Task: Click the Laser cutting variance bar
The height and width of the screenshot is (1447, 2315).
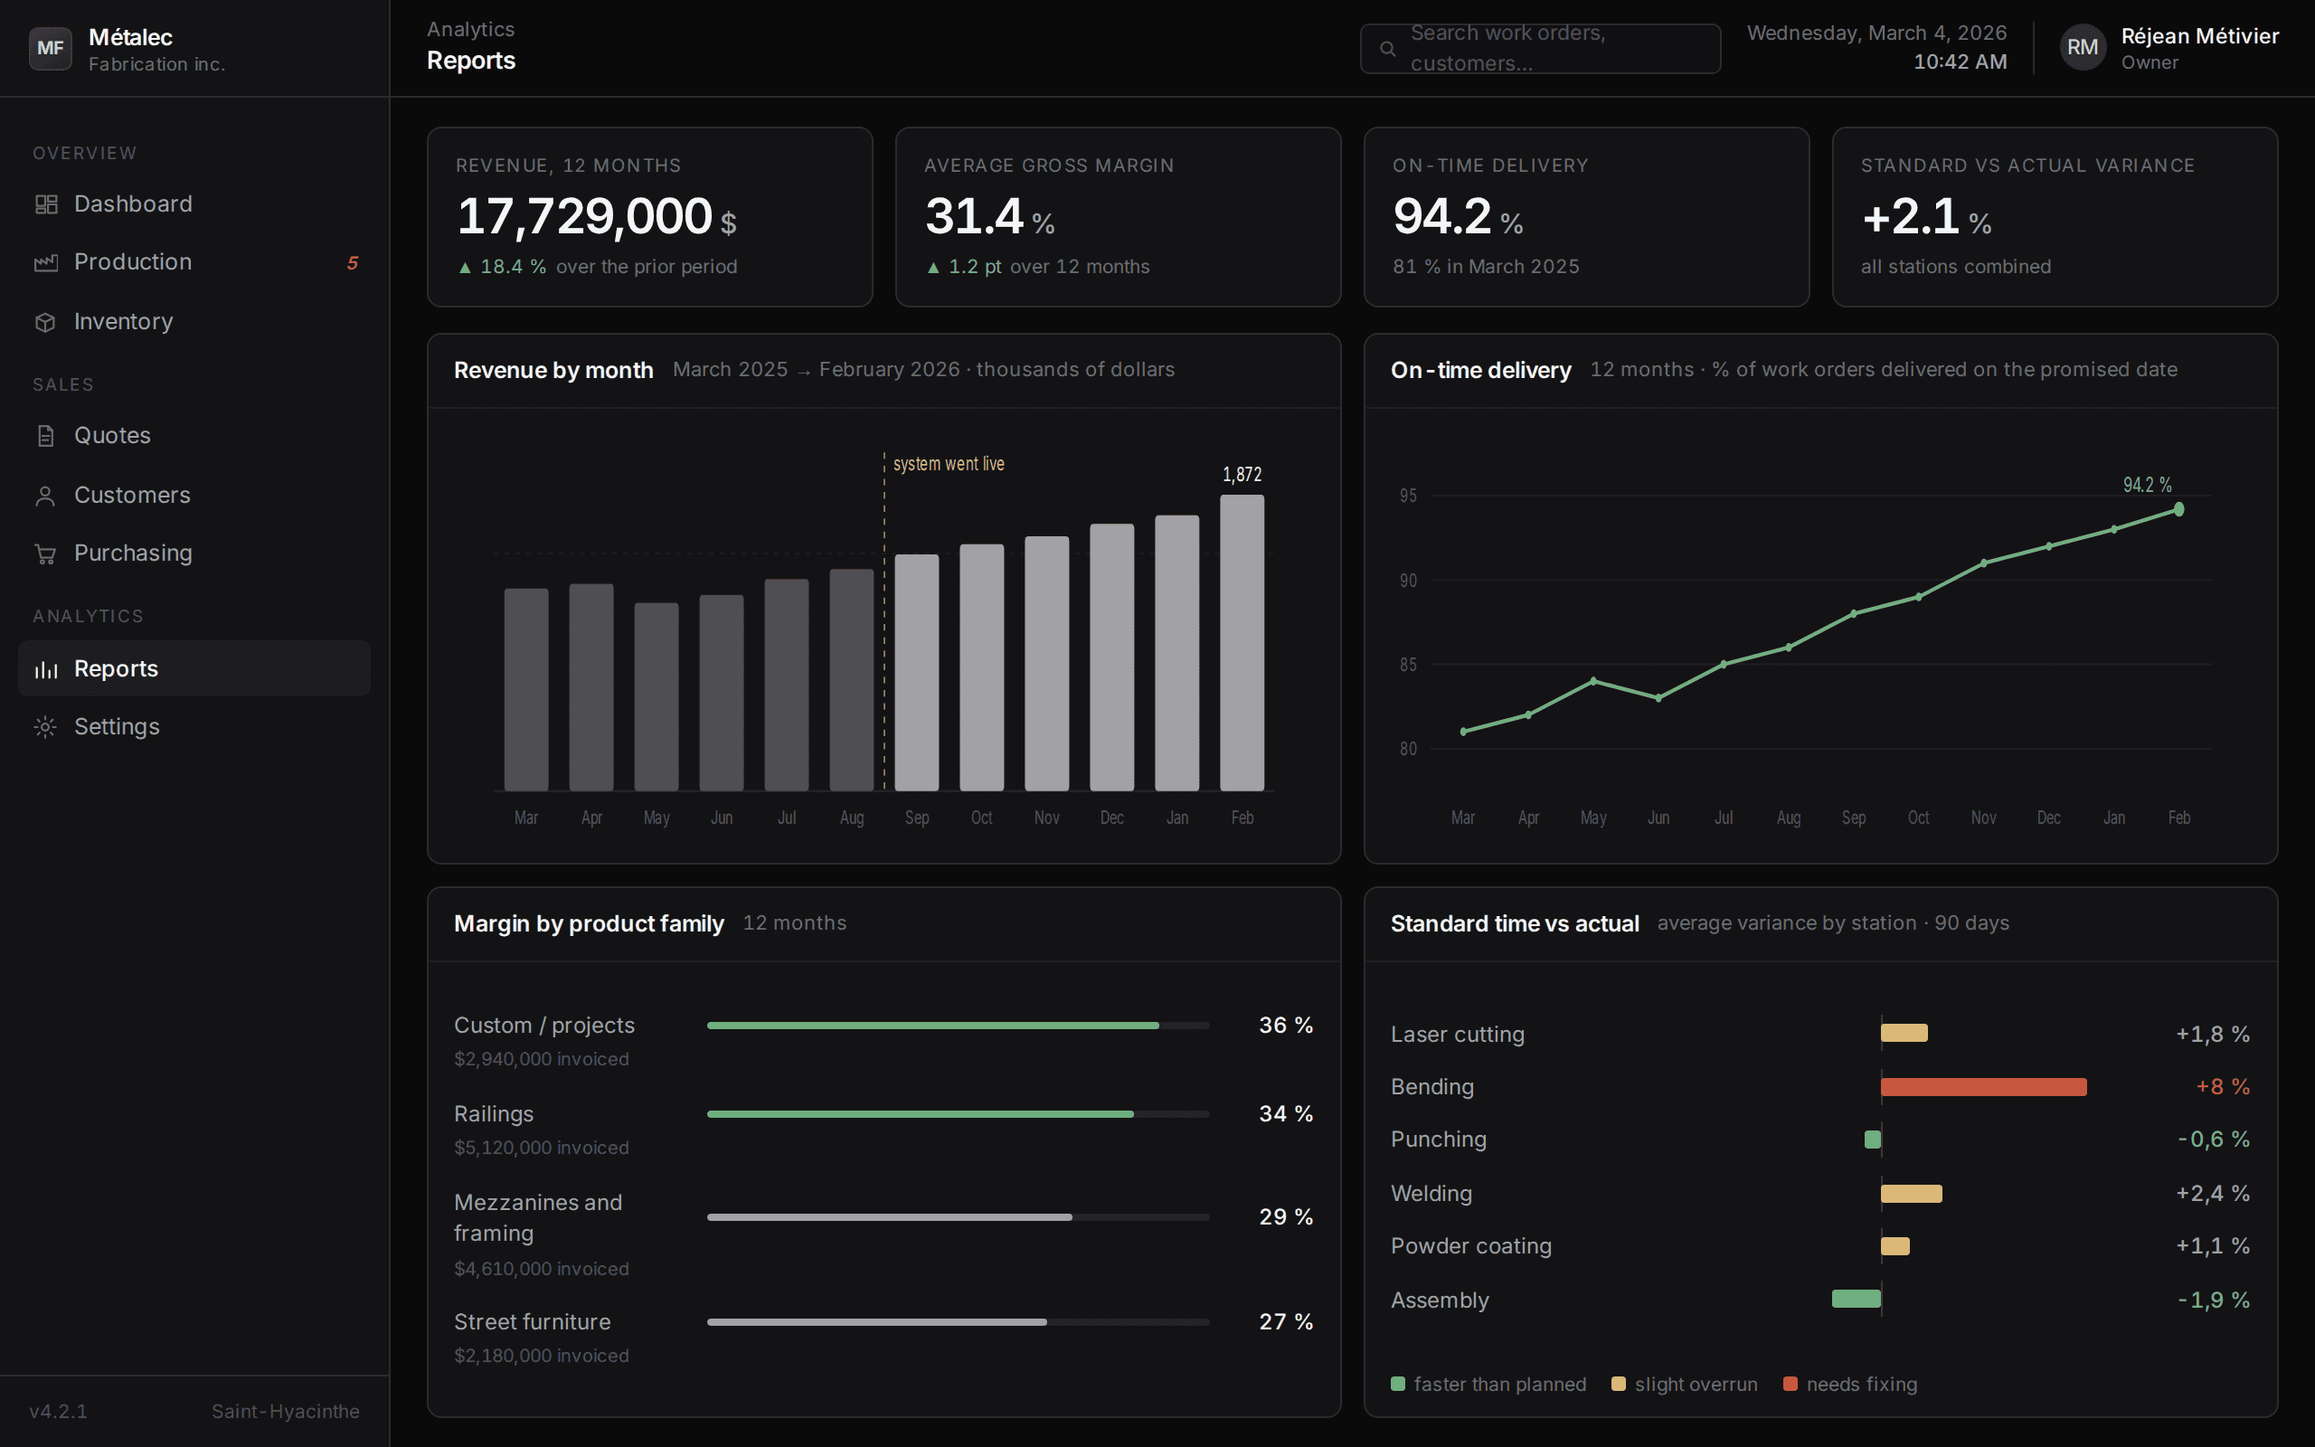Action: (x=1904, y=1033)
